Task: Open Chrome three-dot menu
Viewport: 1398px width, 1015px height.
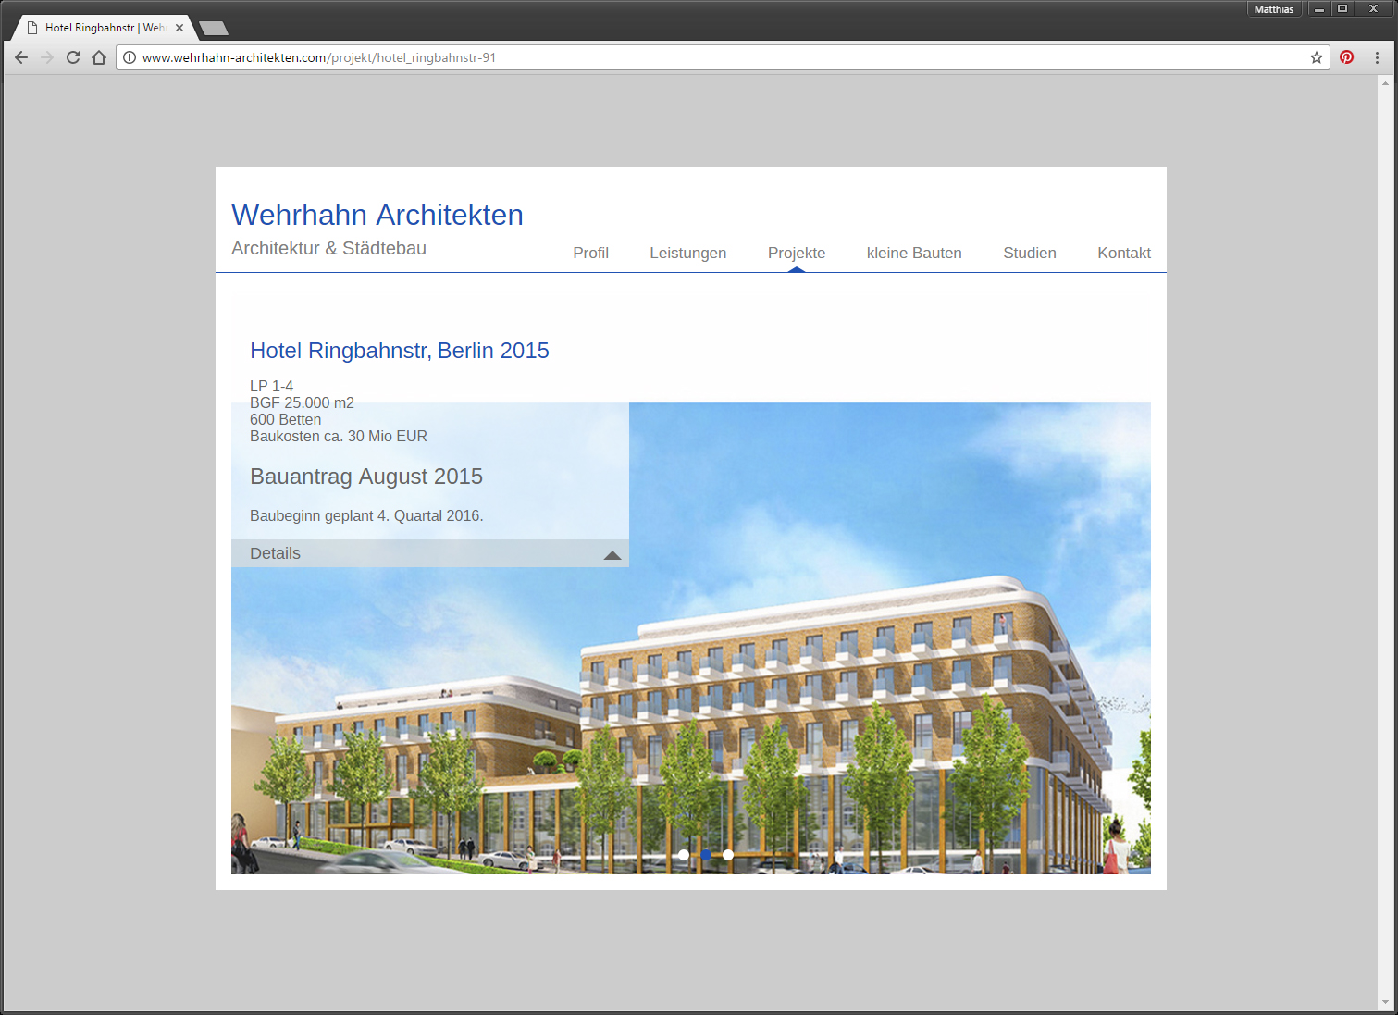Action: click(1377, 57)
